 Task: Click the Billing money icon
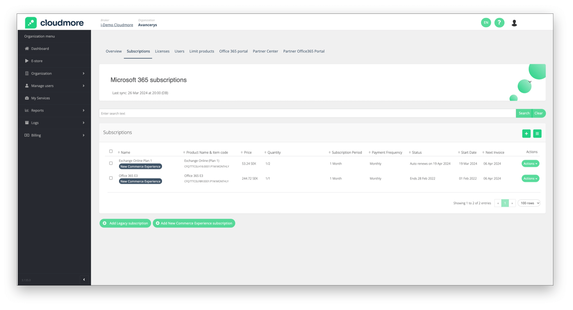[27, 135]
